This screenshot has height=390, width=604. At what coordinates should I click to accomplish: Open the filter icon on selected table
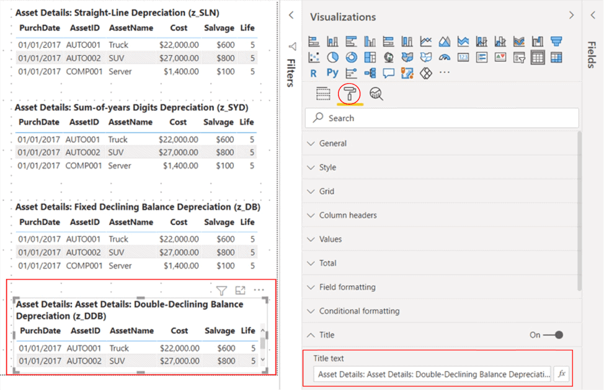[221, 290]
